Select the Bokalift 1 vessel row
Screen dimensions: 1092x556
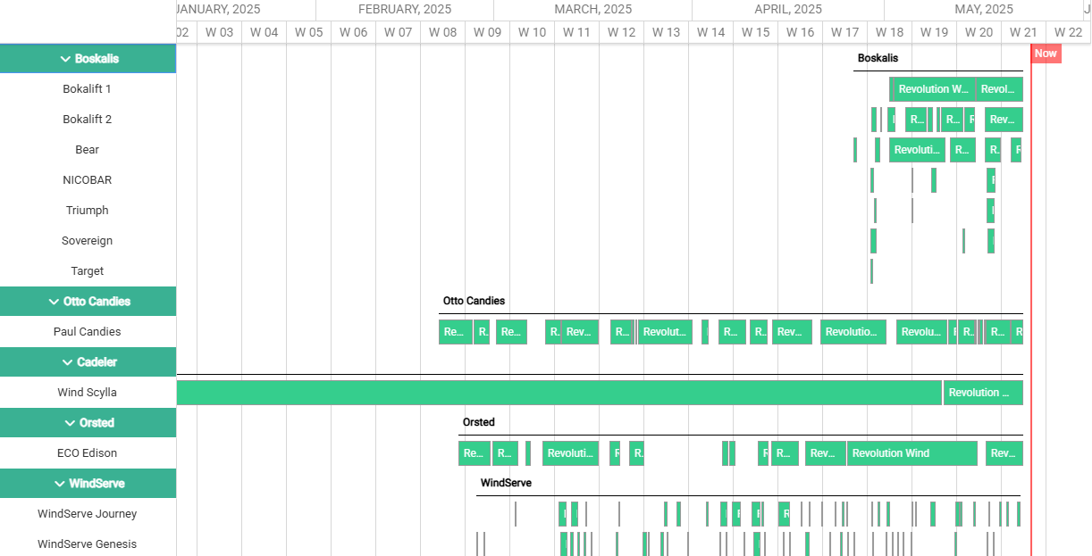(88, 89)
